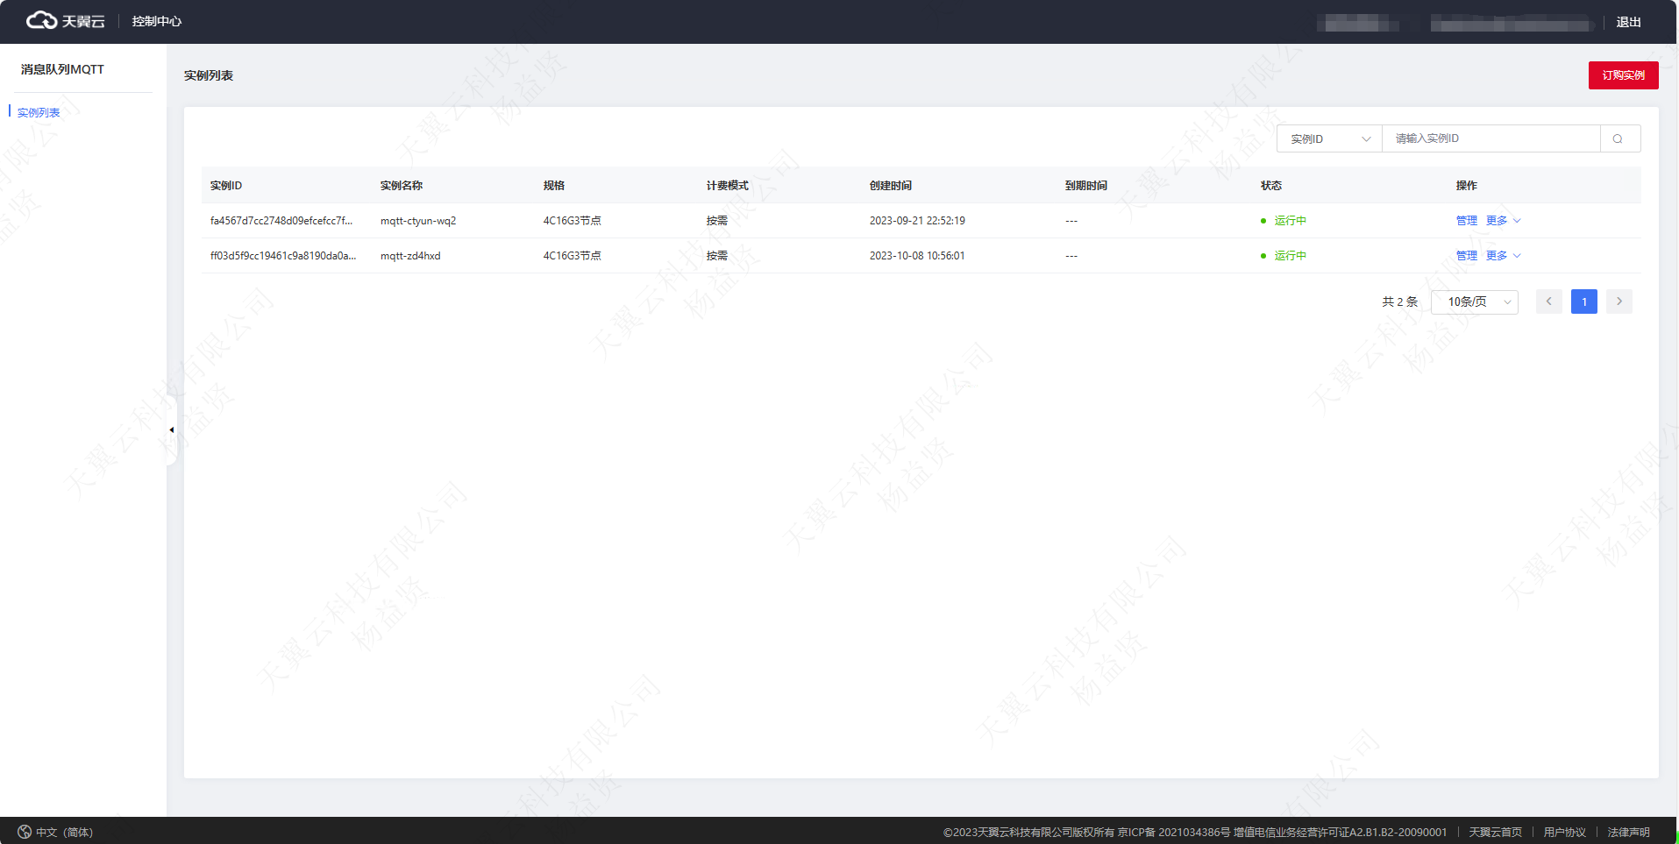Click 4C16G3节点 spec of mqtt-ctyun-wq2
1679x844 pixels.
tap(573, 221)
